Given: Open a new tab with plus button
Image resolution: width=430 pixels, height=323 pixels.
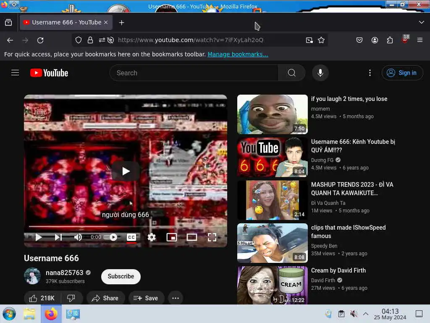Looking at the screenshot, I should 121,23.
